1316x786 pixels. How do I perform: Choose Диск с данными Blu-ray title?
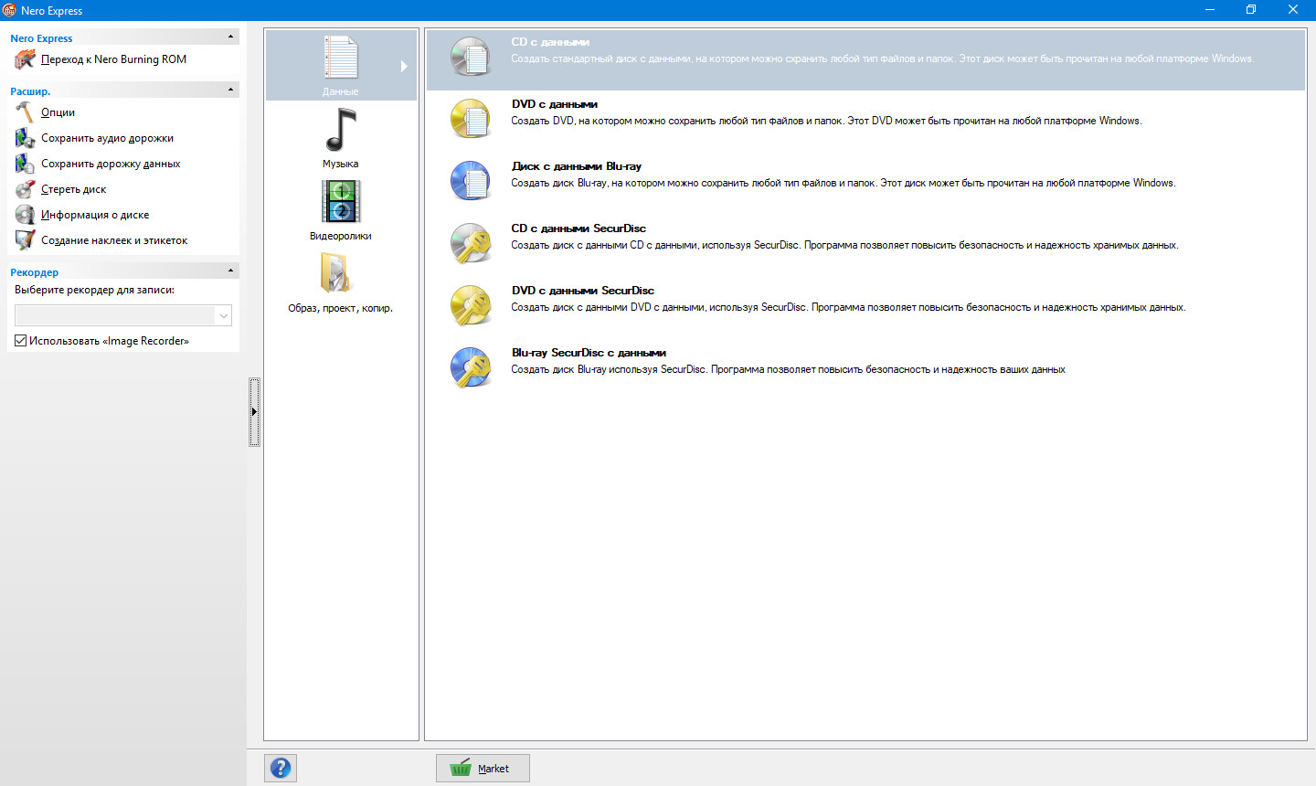tap(577, 166)
